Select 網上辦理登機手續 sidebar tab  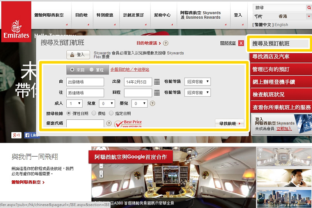pyautogui.click(x=281, y=82)
